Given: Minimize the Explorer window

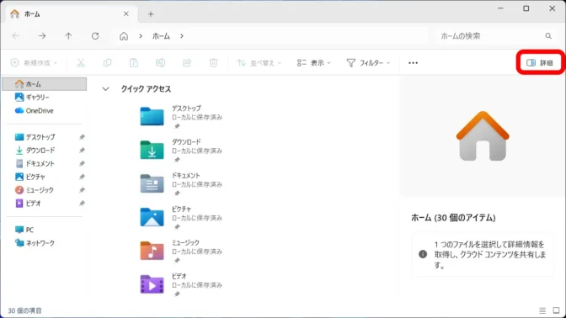Looking at the screenshot, I should [x=500, y=8].
